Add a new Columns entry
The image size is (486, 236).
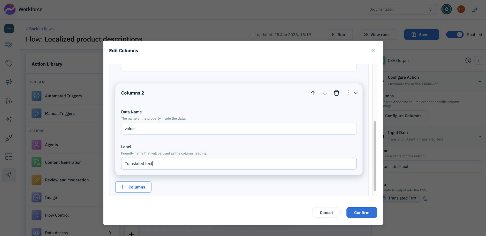[133, 187]
